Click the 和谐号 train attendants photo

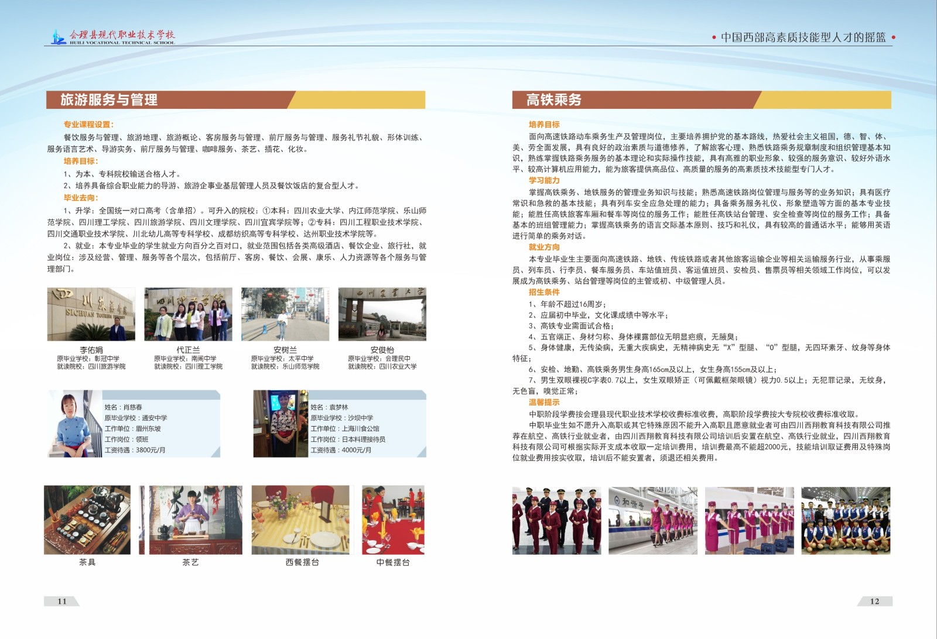653,520
